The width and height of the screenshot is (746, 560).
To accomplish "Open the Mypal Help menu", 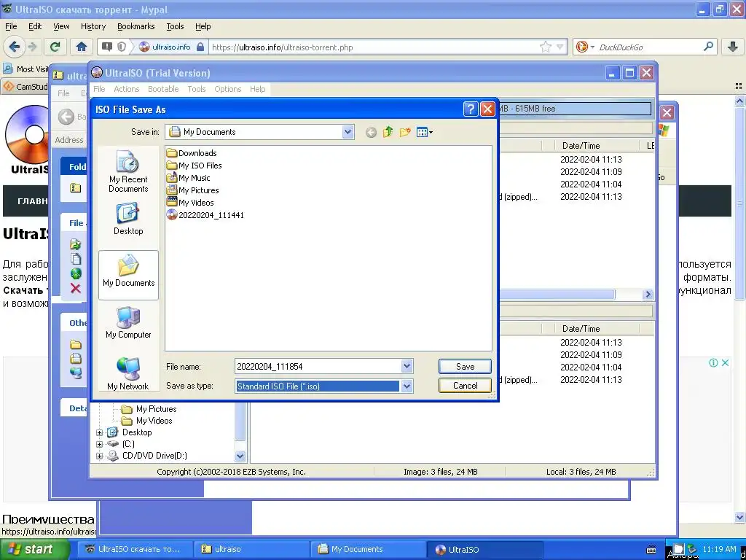I will point(203,26).
